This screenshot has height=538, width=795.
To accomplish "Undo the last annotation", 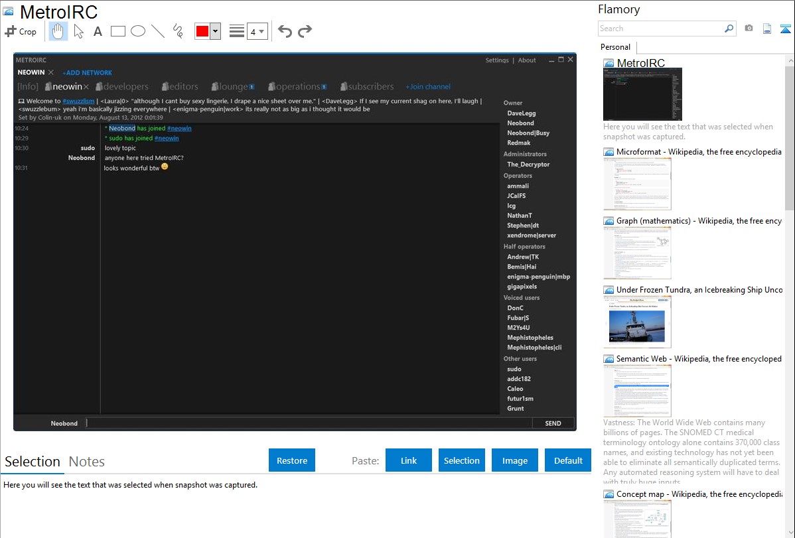I will click(x=285, y=31).
